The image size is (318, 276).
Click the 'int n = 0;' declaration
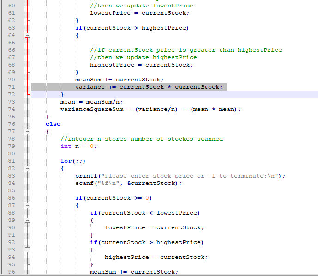tap(78, 146)
